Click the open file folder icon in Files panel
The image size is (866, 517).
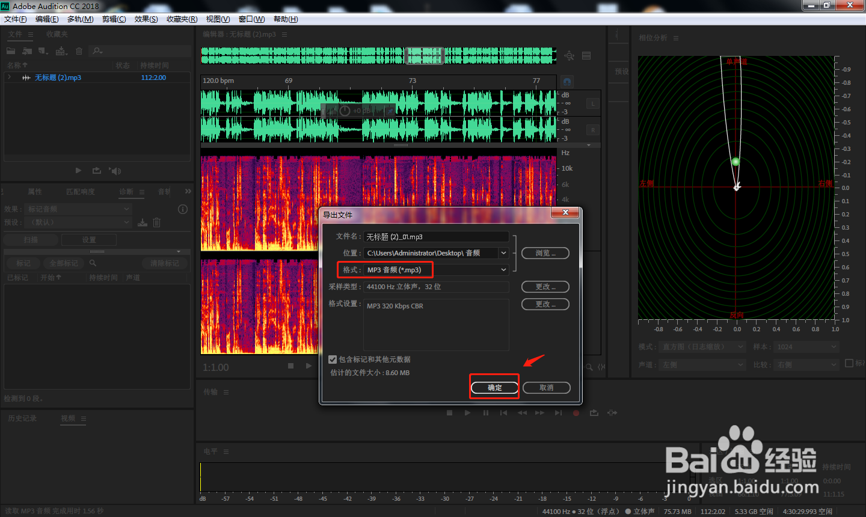click(11, 51)
